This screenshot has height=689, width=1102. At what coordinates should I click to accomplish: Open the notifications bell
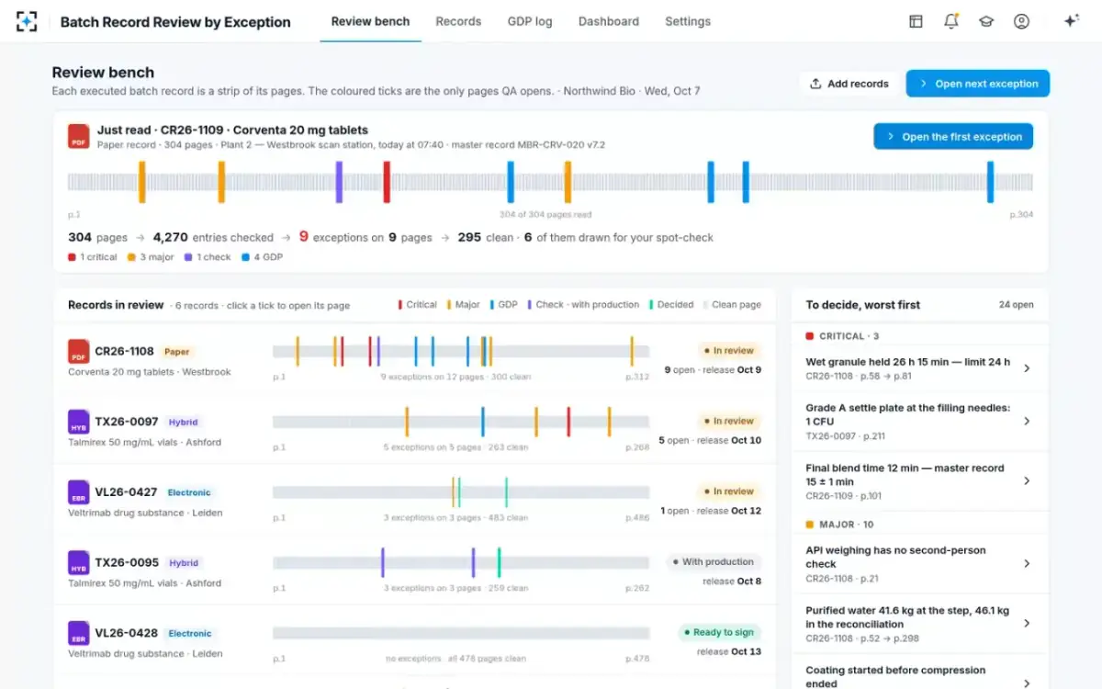951,21
